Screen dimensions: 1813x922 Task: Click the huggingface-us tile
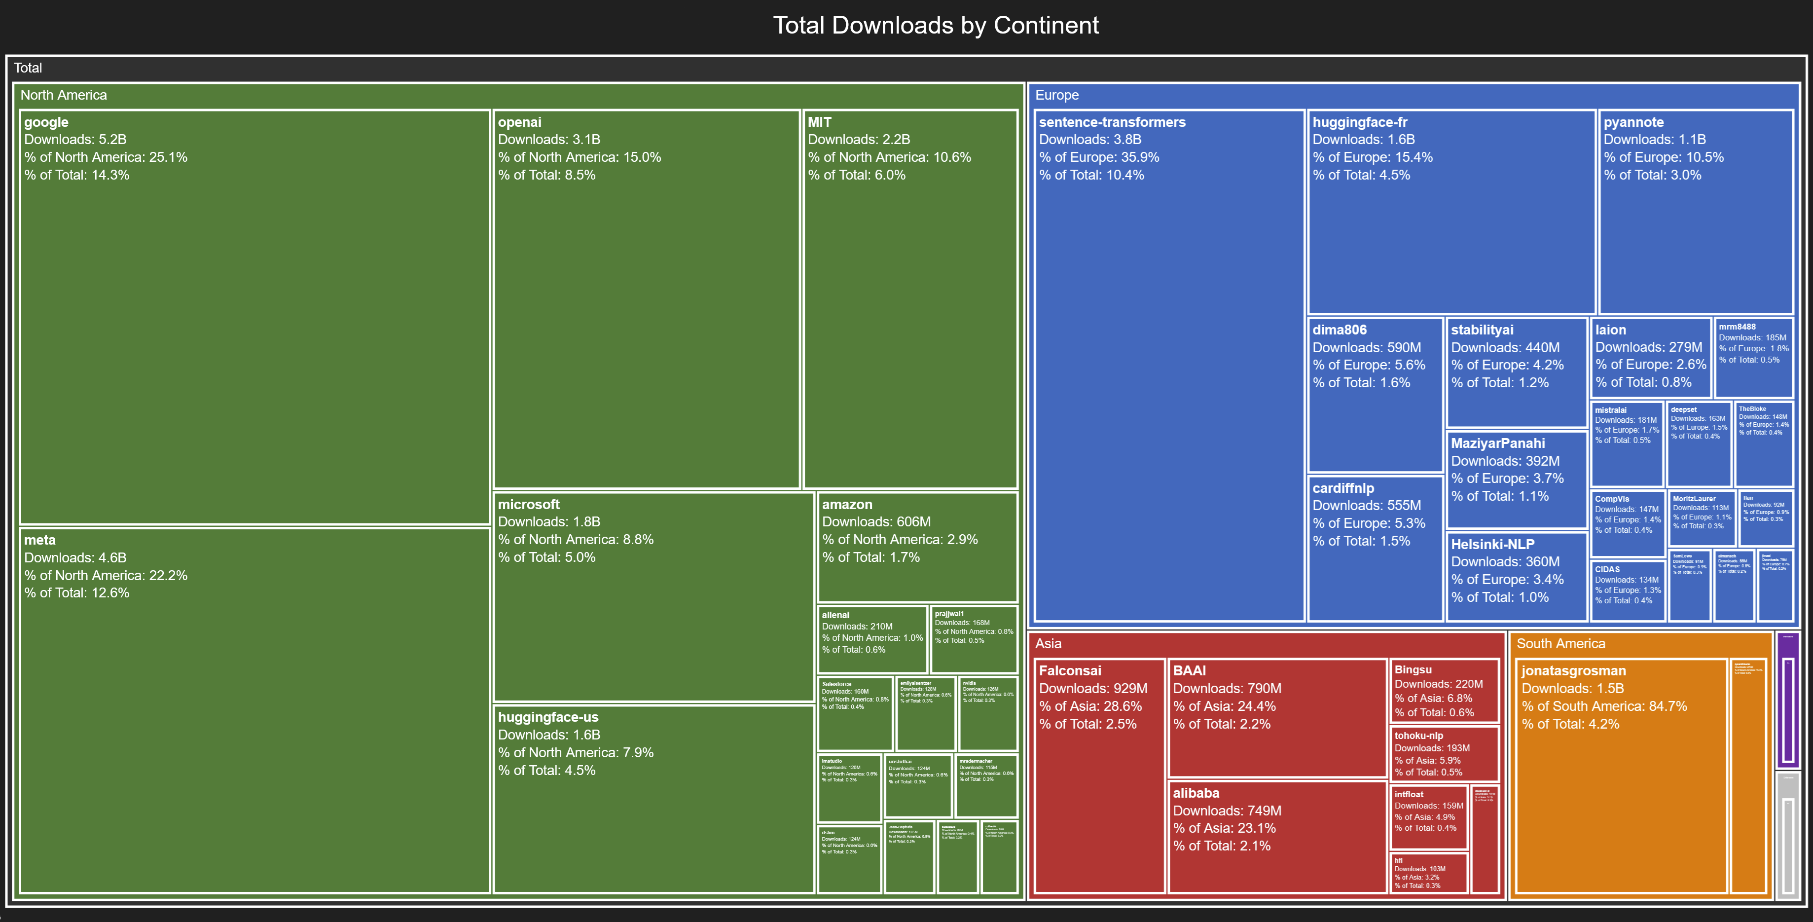[x=648, y=788]
